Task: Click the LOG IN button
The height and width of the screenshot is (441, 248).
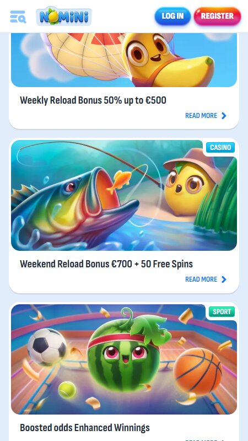Action: click(172, 16)
